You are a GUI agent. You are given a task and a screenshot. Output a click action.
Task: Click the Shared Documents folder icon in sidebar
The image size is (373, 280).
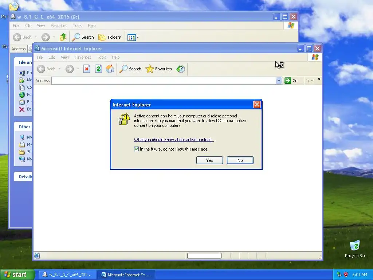(22, 152)
